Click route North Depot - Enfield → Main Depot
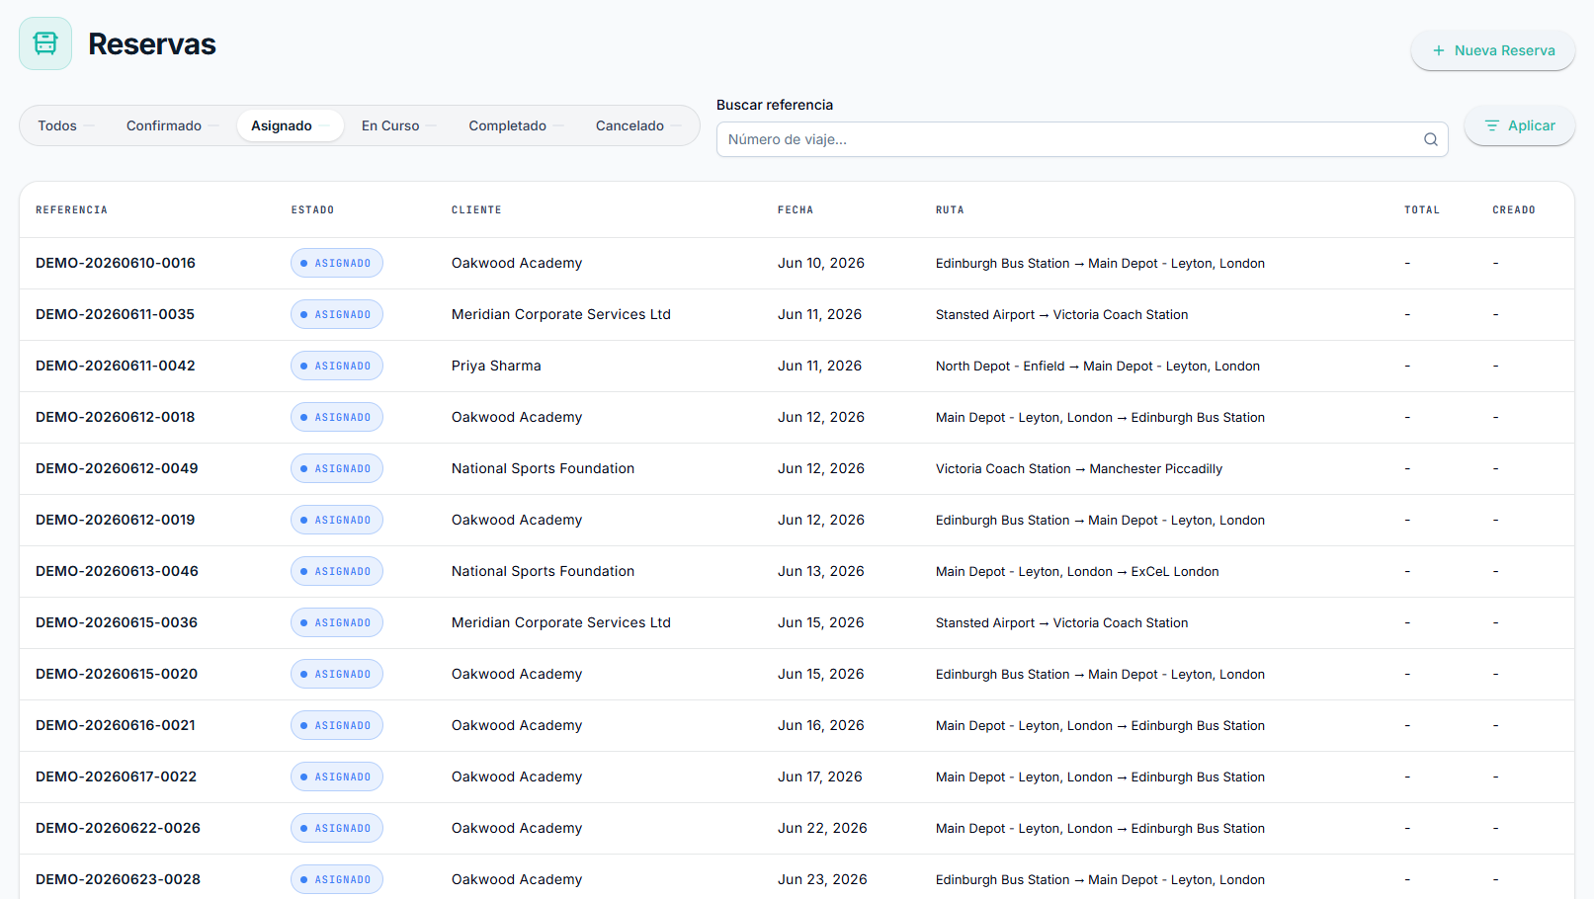The height and width of the screenshot is (899, 1594). (1098, 366)
